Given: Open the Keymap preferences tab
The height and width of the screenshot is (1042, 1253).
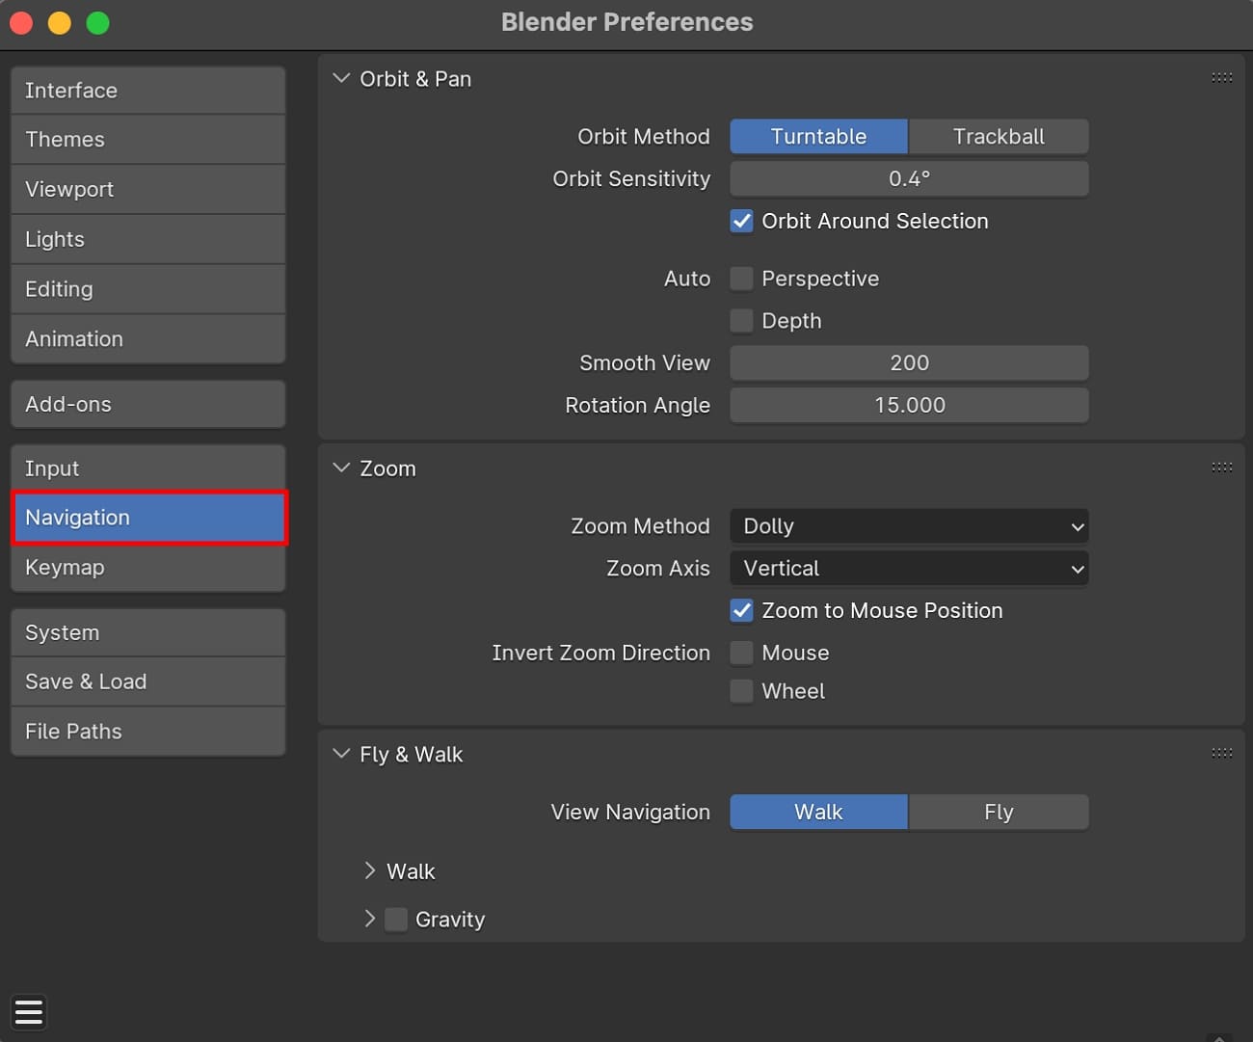Looking at the screenshot, I should click(148, 568).
